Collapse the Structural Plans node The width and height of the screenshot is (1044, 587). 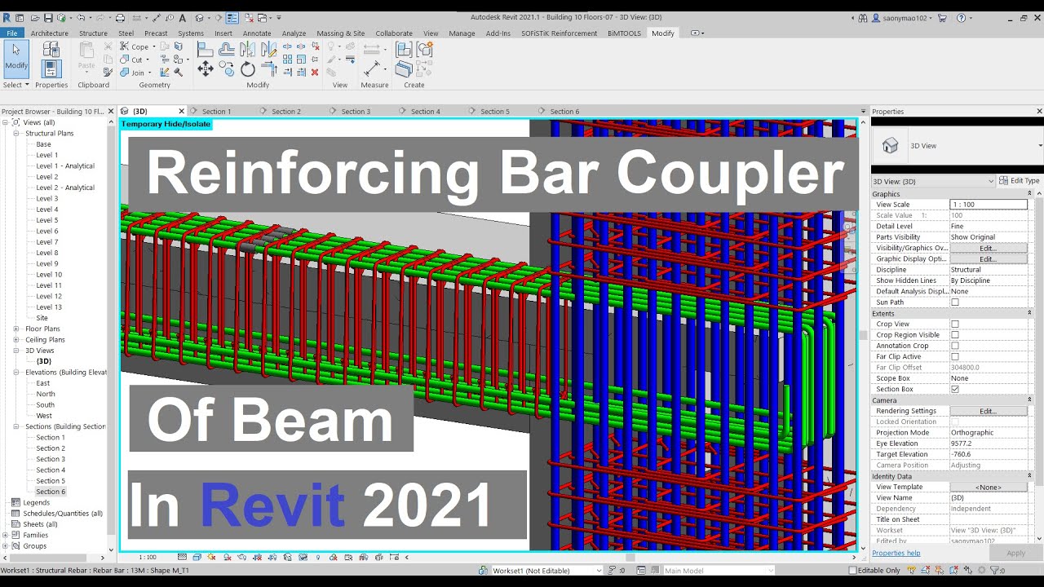click(x=16, y=133)
